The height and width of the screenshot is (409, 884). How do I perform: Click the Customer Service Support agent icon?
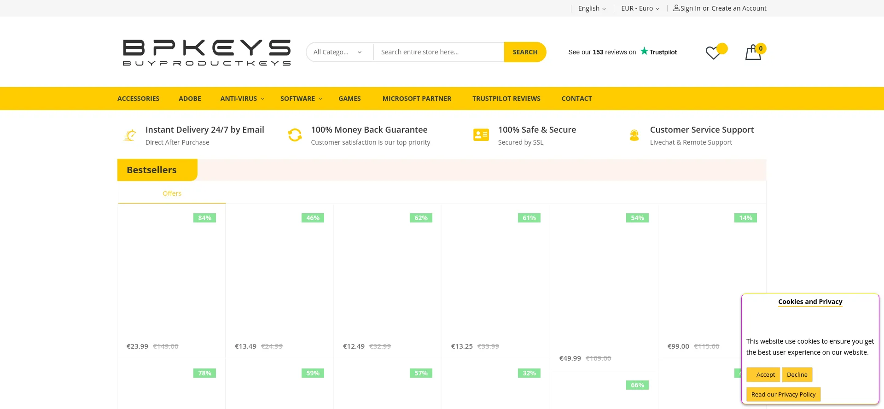coord(634,135)
